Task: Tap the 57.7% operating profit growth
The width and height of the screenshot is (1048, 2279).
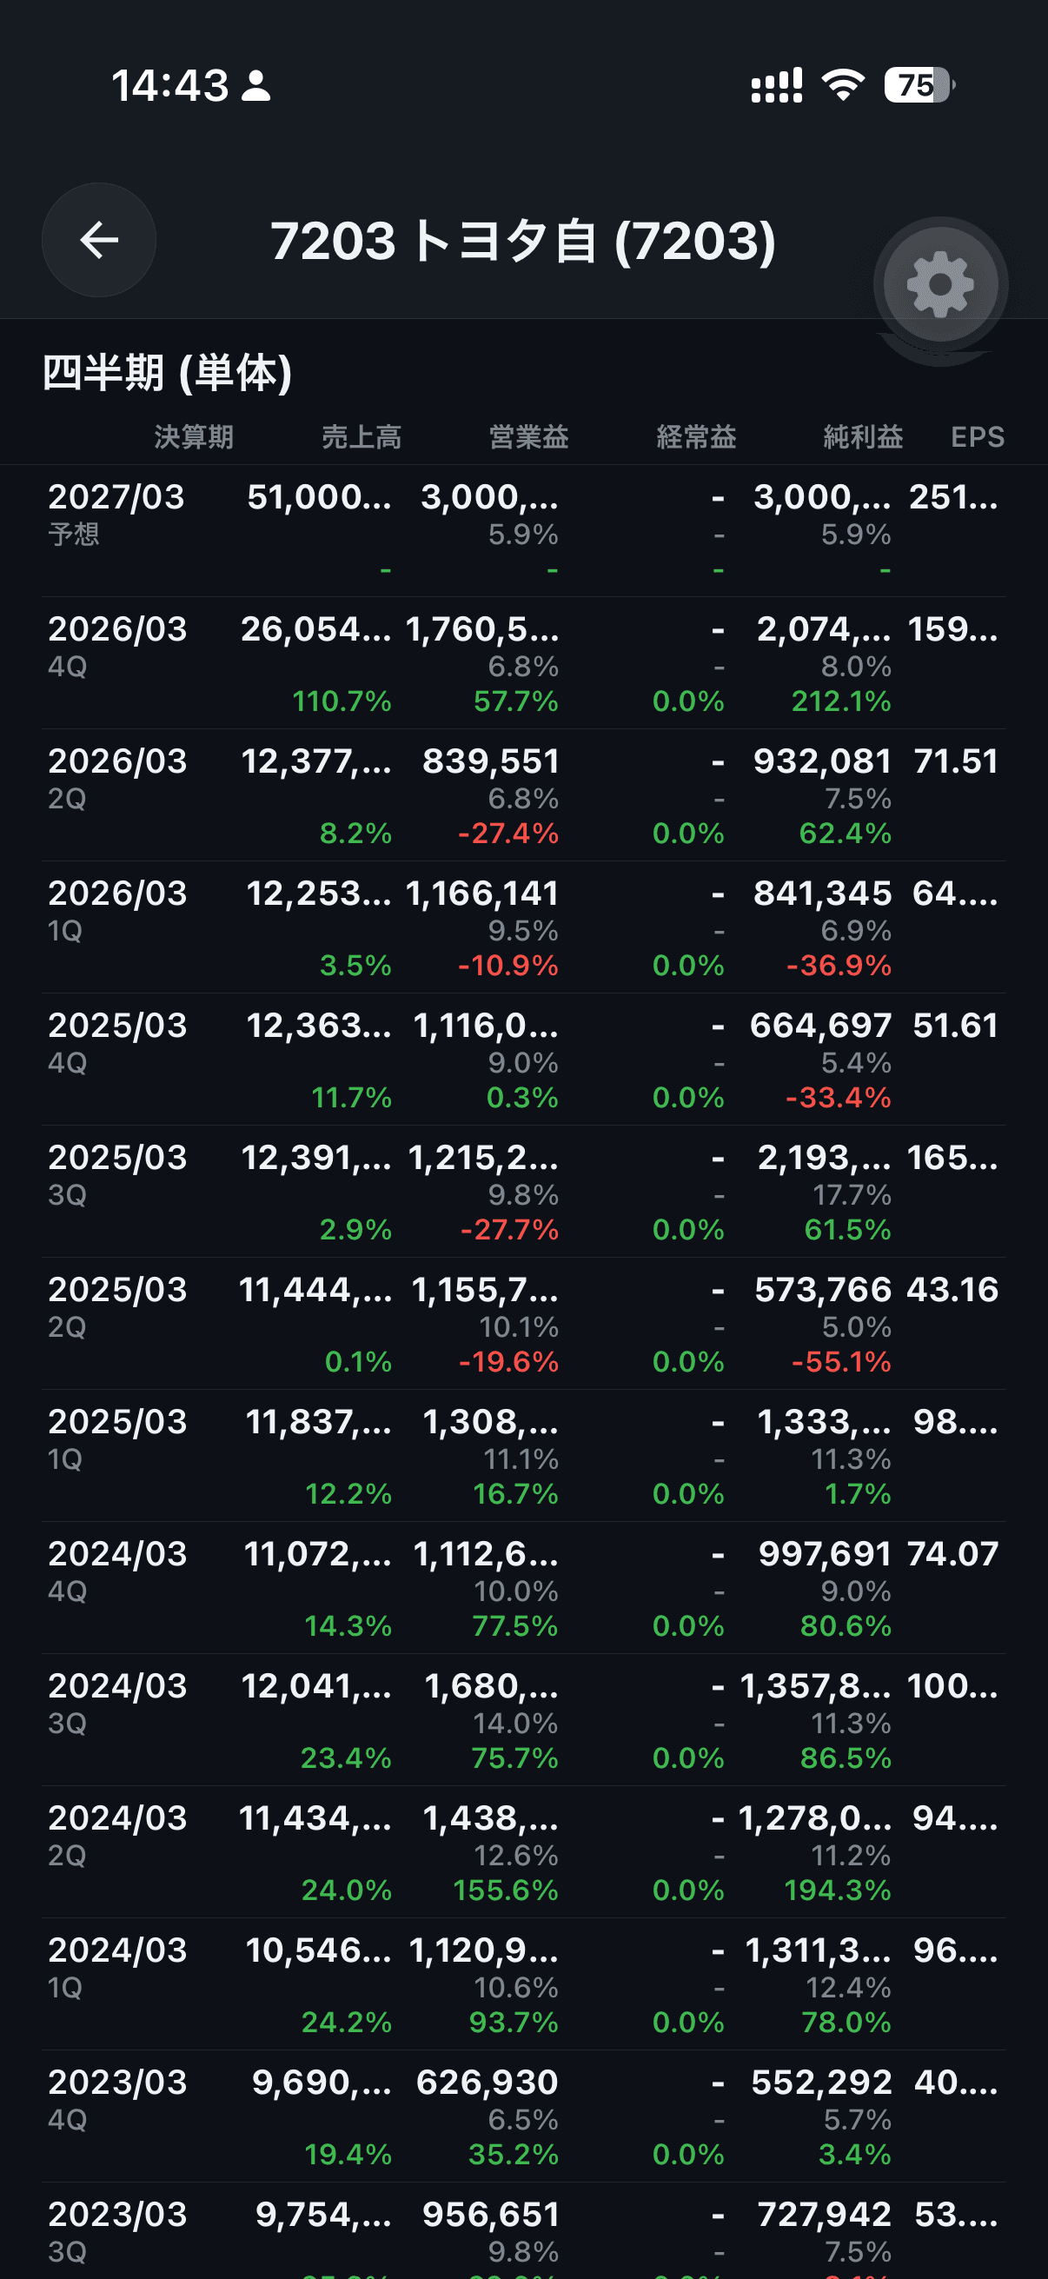Action: [x=515, y=701]
